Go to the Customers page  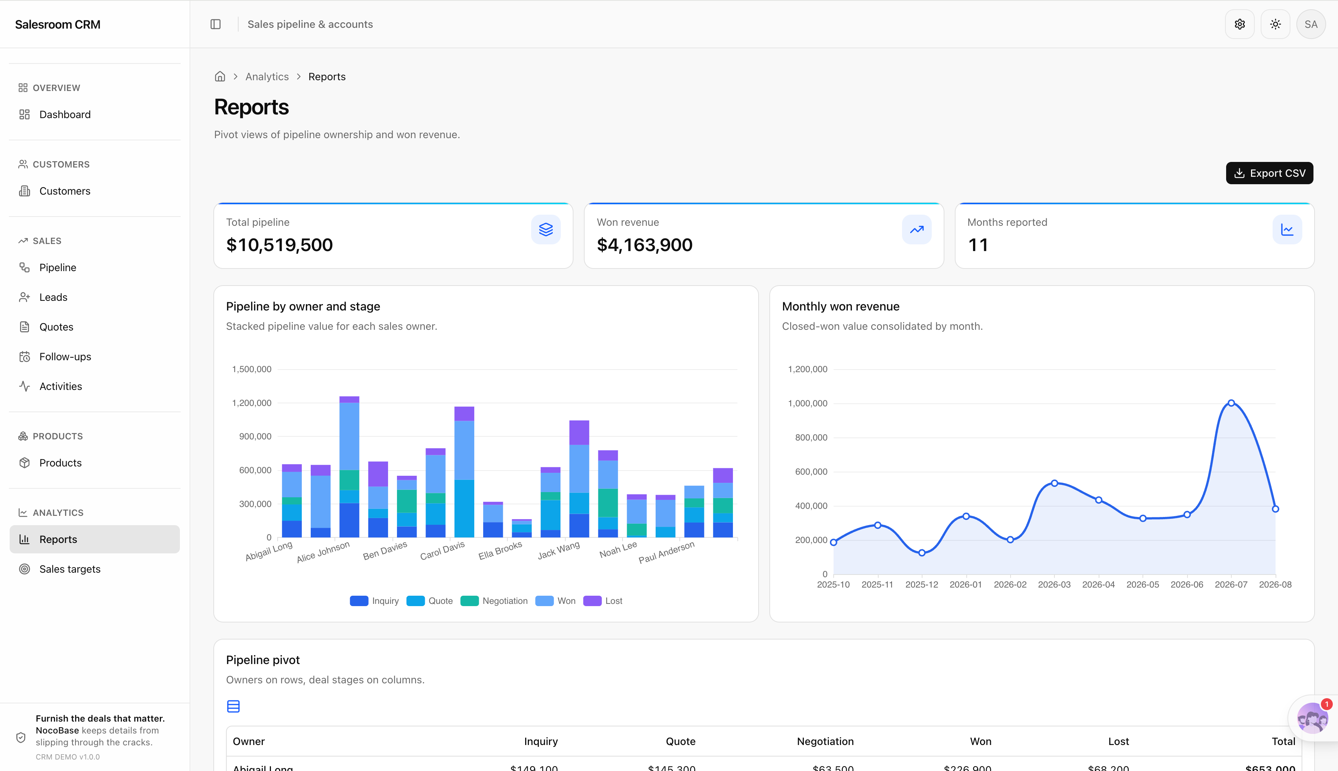tap(94, 191)
